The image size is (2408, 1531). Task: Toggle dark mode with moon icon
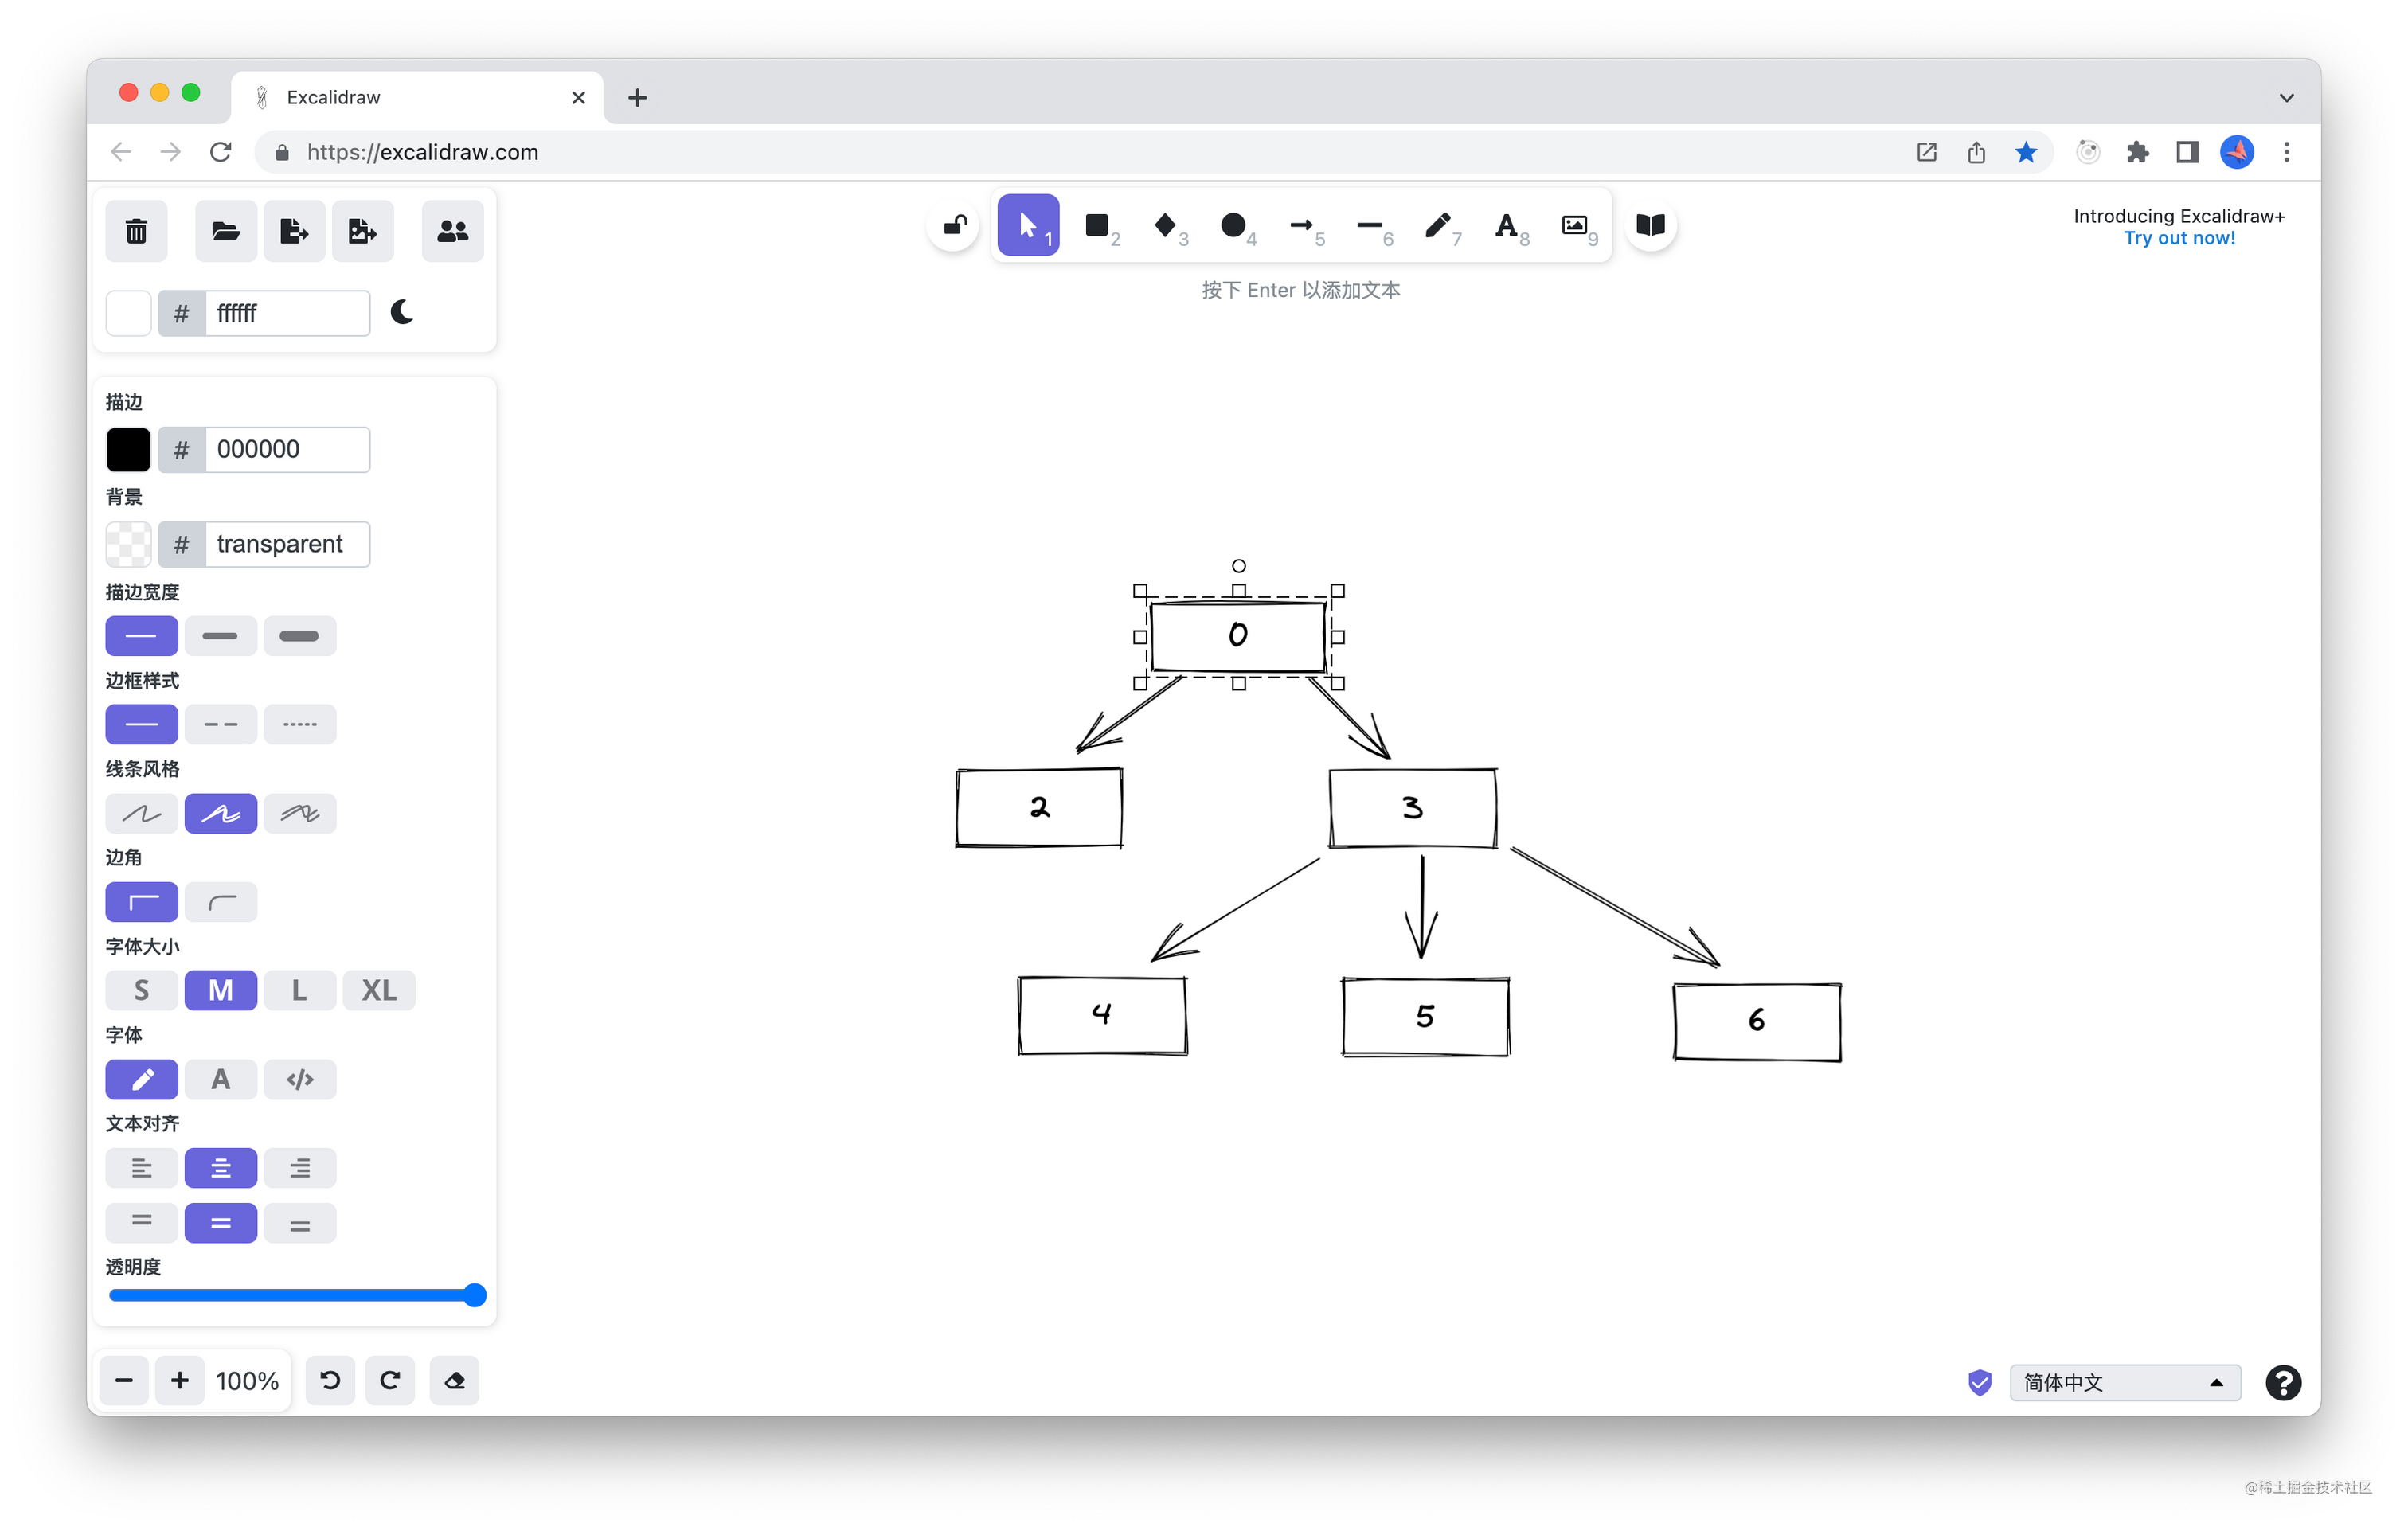pyautogui.click(x=402, y=313)
